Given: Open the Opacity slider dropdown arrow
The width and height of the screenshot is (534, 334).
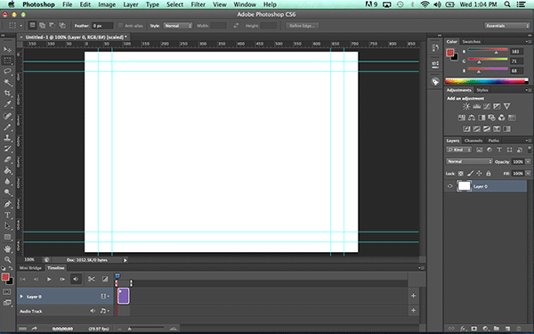Looking at the screenshot, I should click(528, 161).
